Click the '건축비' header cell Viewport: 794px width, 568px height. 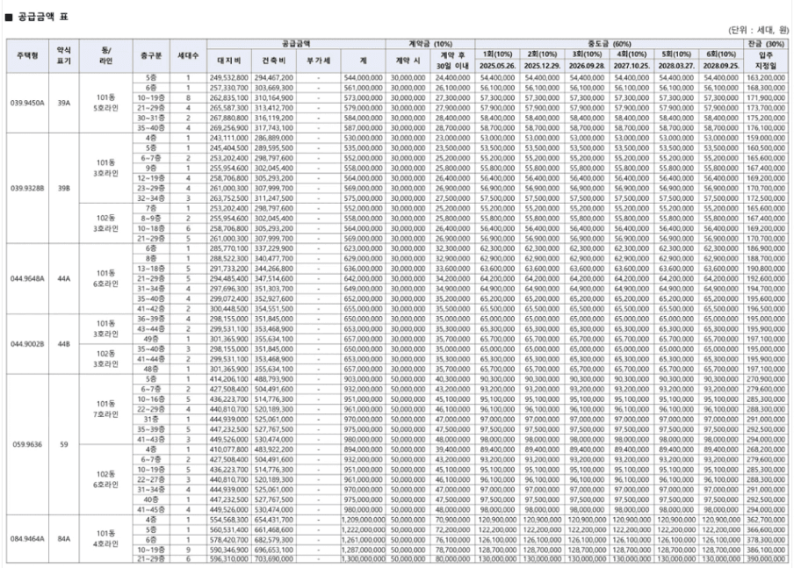(x=273, y=61)
